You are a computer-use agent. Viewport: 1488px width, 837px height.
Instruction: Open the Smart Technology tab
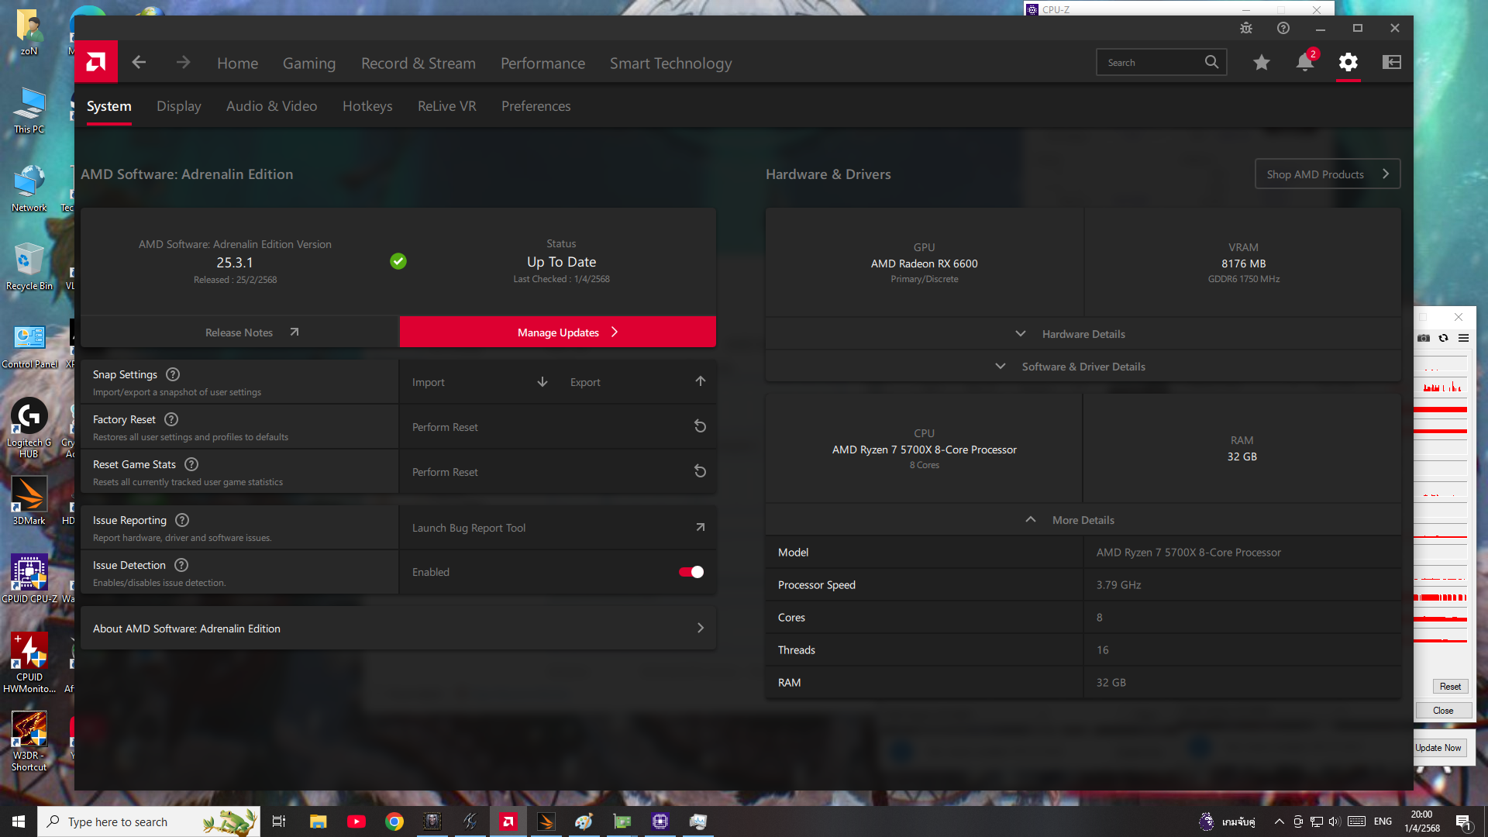click(x=670, y=64)
